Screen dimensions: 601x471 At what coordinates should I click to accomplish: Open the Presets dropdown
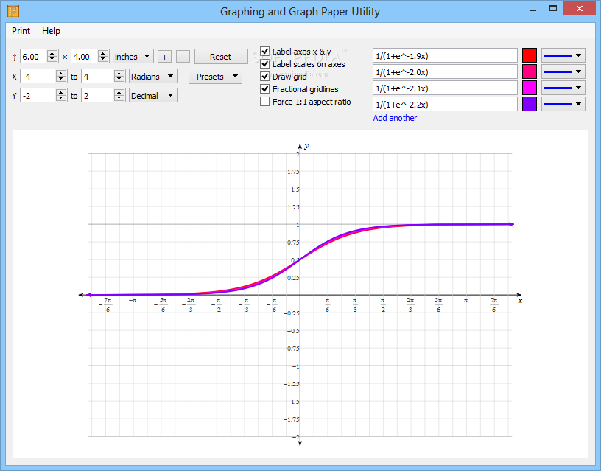click(215, 77)
